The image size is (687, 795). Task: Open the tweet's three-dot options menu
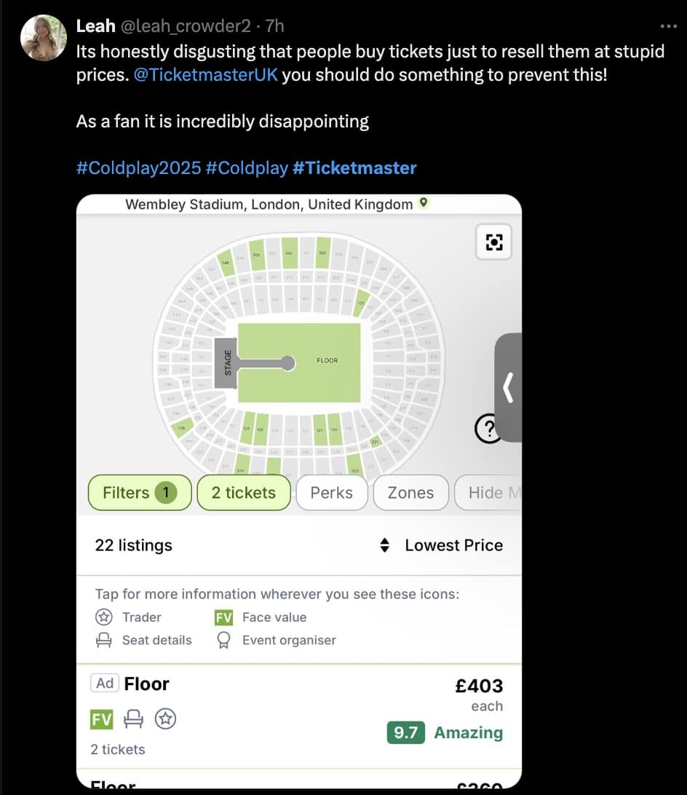click(668, 25)
